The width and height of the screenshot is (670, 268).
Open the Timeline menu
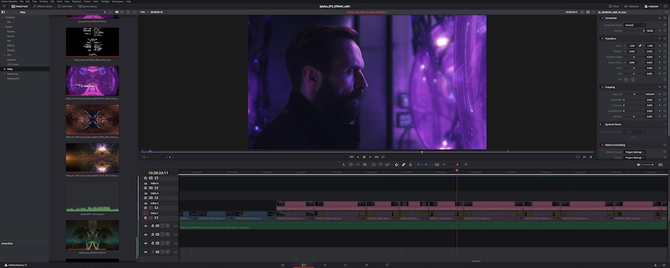44,2
